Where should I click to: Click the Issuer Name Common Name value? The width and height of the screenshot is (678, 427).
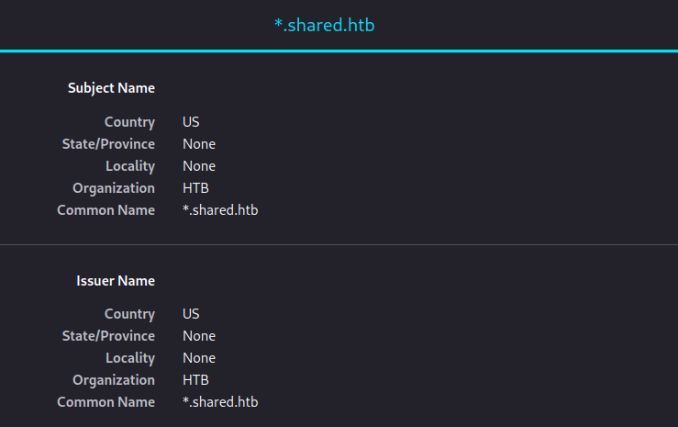[220, 402]
